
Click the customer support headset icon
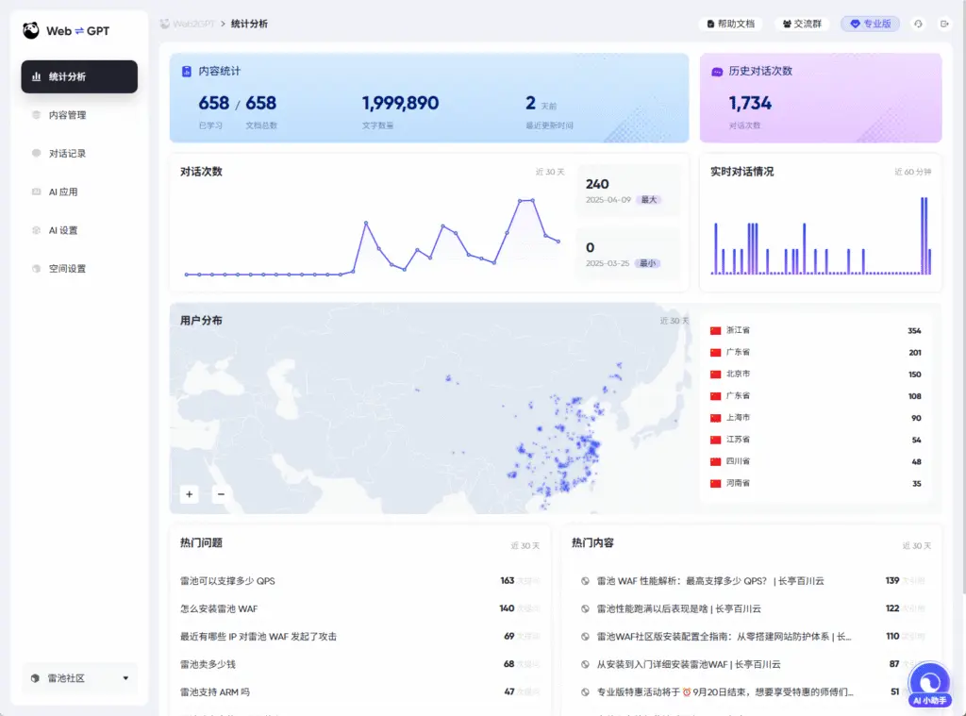click(918, 24)
